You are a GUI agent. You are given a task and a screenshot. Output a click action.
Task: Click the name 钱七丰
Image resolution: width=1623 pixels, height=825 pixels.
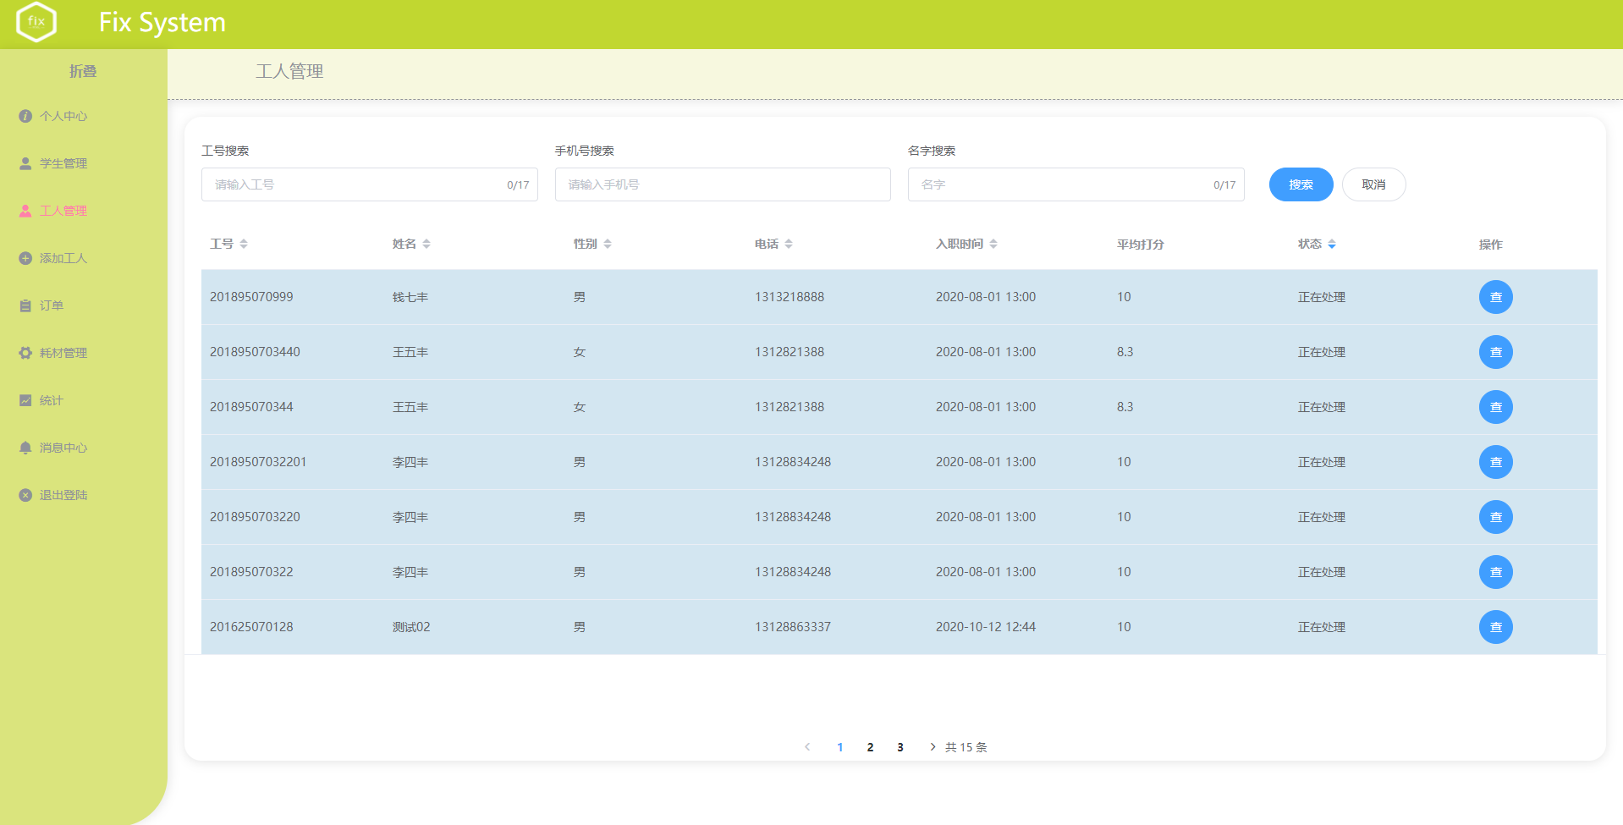pyautogui.click(x=410, y=297)
